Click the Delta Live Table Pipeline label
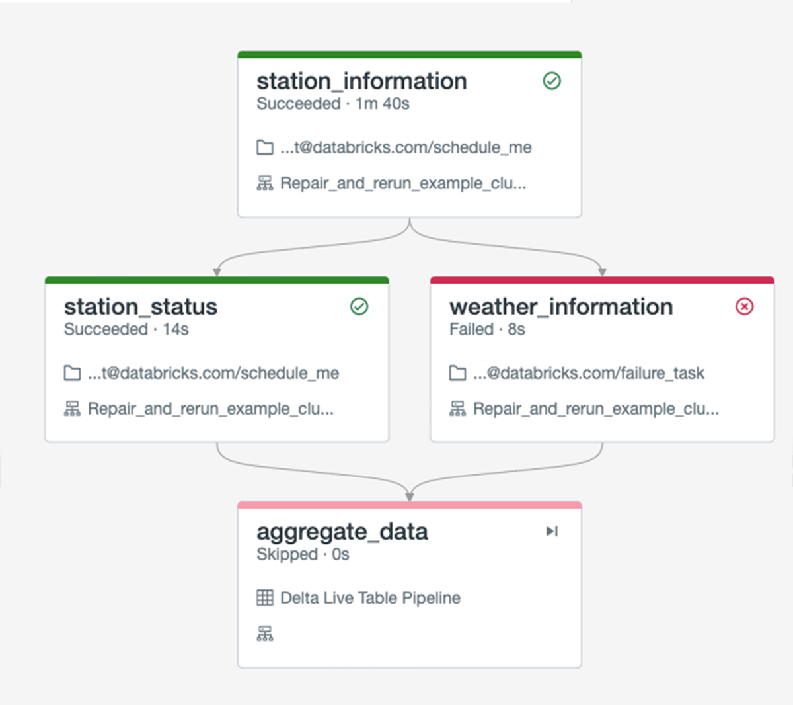 point(370,598)
